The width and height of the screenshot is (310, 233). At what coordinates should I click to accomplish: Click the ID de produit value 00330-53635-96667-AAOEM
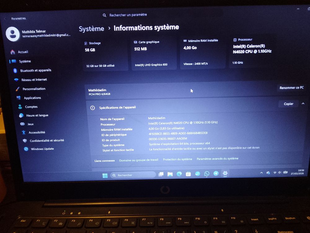tap(168, 139)
